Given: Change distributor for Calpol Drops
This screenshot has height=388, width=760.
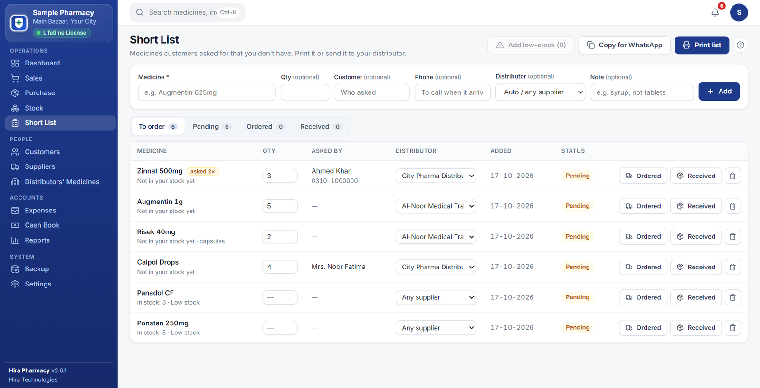Looking at the screenshot, I should (436, 267).
